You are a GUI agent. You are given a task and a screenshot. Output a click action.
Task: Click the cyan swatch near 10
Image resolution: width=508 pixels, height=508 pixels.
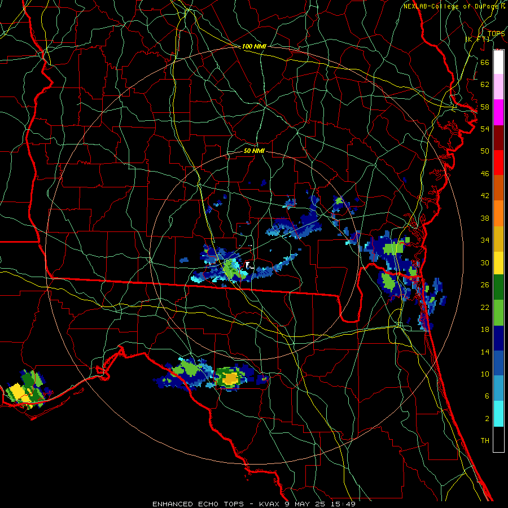click(x=498, y=414)
